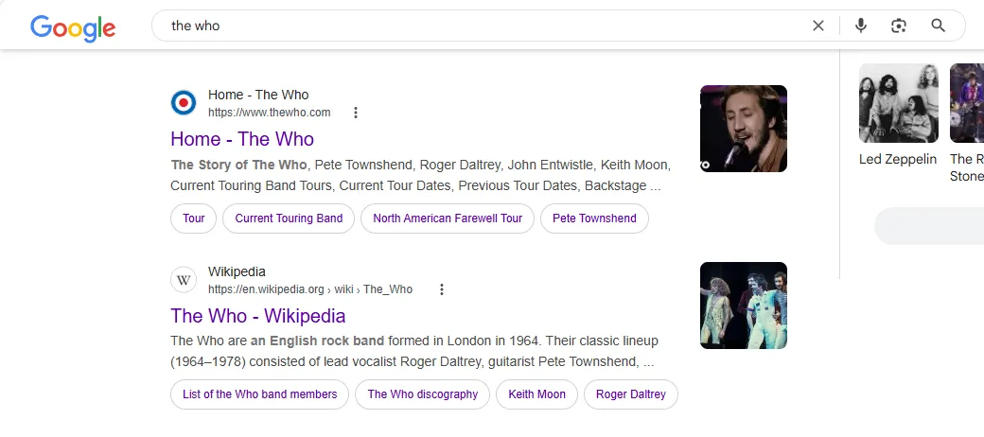Click the 'Tour' sitelink chip
Viewport: 984px width, 437px height.
click(193, 218)
